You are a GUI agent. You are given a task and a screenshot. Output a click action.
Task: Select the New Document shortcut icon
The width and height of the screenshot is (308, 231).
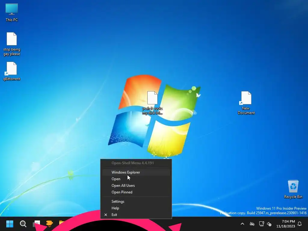pos(246,103)
